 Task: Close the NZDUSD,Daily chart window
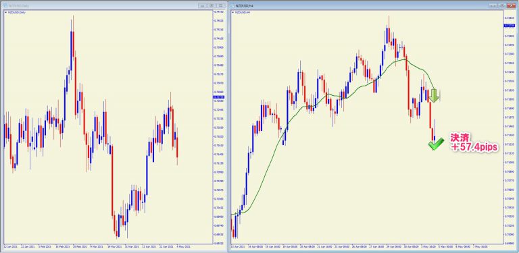(221, 5)
